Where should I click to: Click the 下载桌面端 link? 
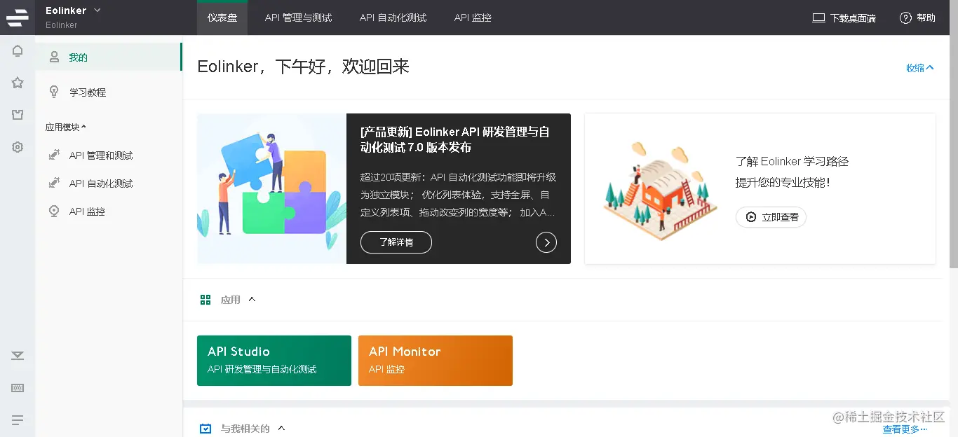tap(844, 18)
